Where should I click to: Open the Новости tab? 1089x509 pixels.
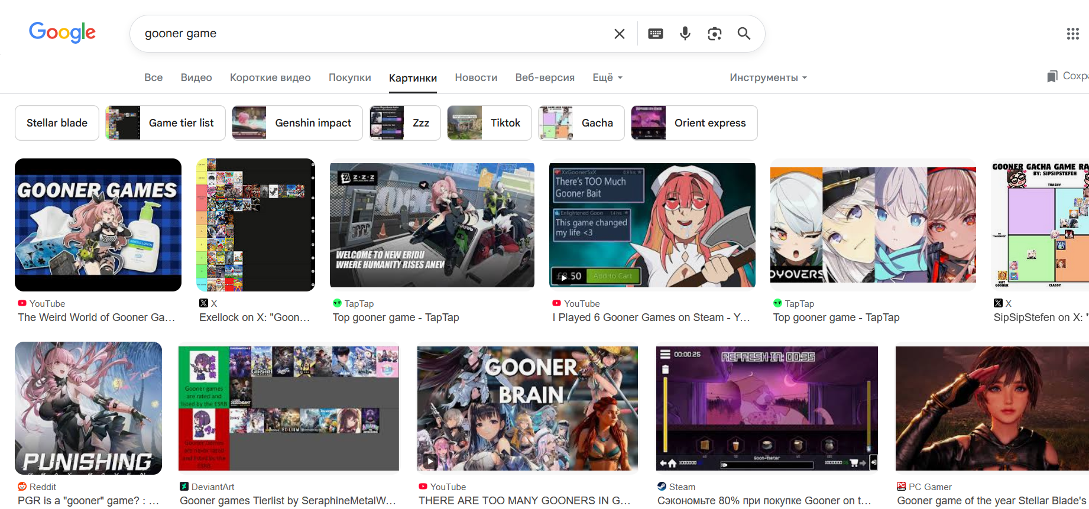(476, 77)
